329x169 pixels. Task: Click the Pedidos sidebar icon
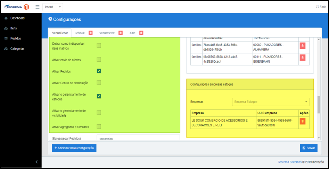coord(6,38)
